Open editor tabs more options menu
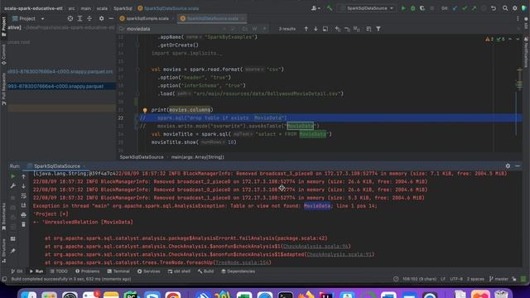530x298 pixels. coord(518,18)
